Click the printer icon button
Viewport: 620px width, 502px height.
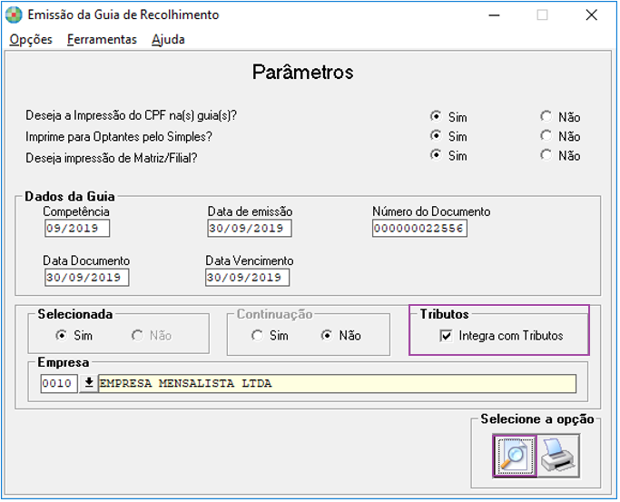click(x=558, y=456)
